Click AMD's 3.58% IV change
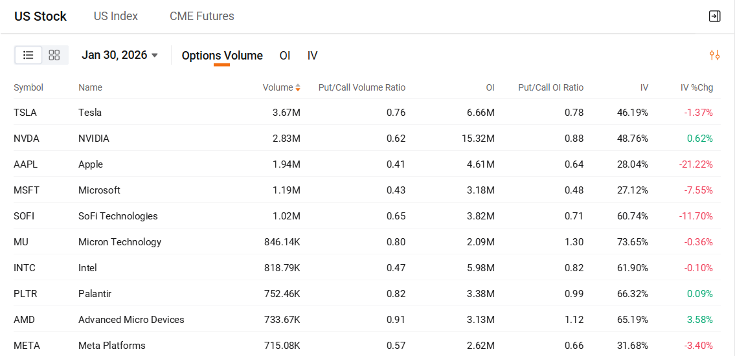735x356 pixels. click(x=700, y=320)
